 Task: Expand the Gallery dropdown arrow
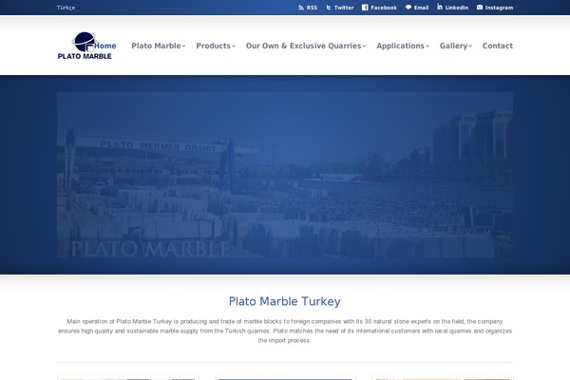(x=470, y=47)
